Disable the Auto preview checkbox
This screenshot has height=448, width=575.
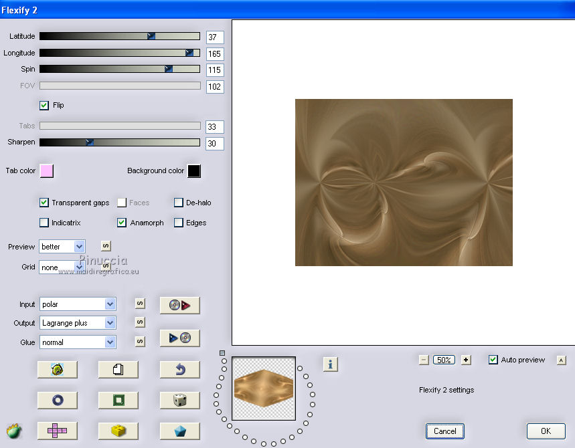coord(493,360)
